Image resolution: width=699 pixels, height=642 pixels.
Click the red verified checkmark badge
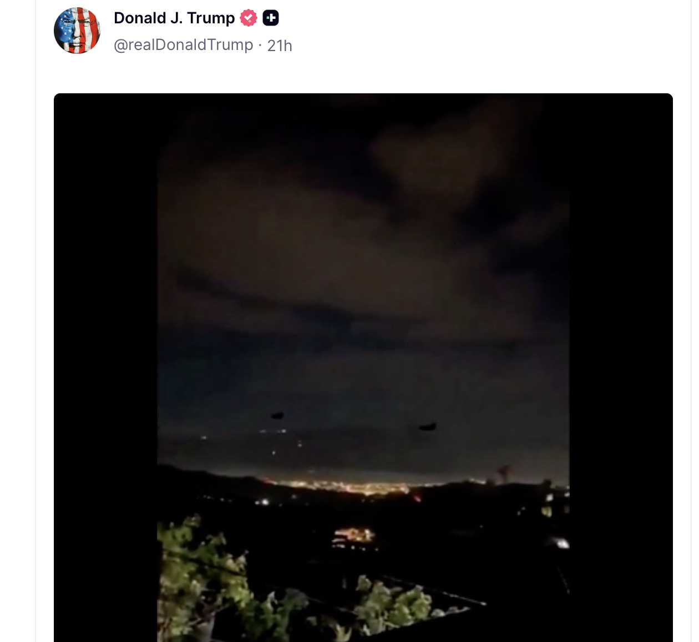point(248,18)
